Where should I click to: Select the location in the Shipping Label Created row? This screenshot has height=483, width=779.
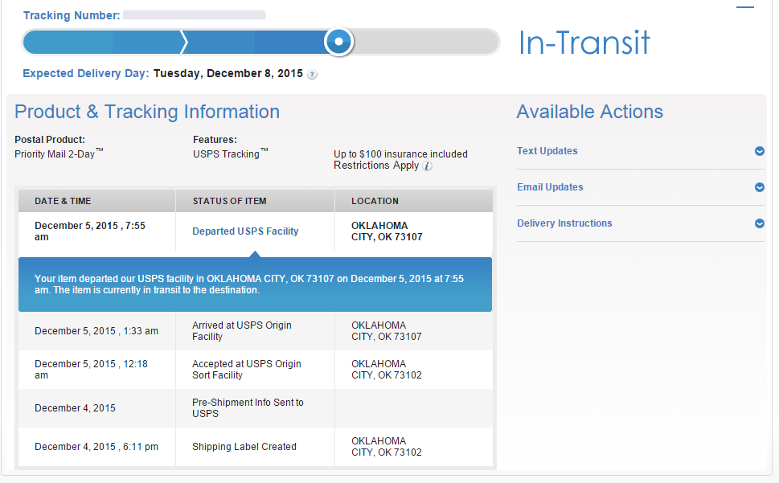[386, 447]
